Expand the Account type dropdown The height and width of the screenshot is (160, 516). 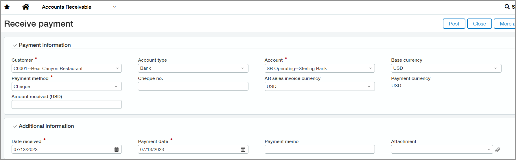(193, 68)
